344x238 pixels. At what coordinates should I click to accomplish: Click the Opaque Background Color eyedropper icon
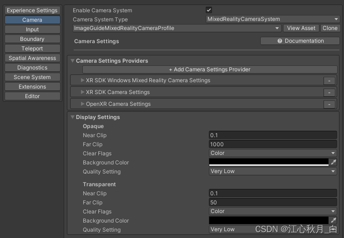[x=333, y=162]
